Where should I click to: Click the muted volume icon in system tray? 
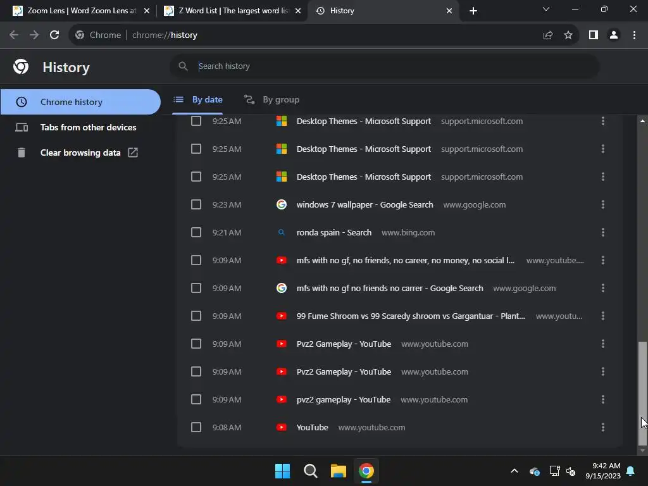click(571, 471)
